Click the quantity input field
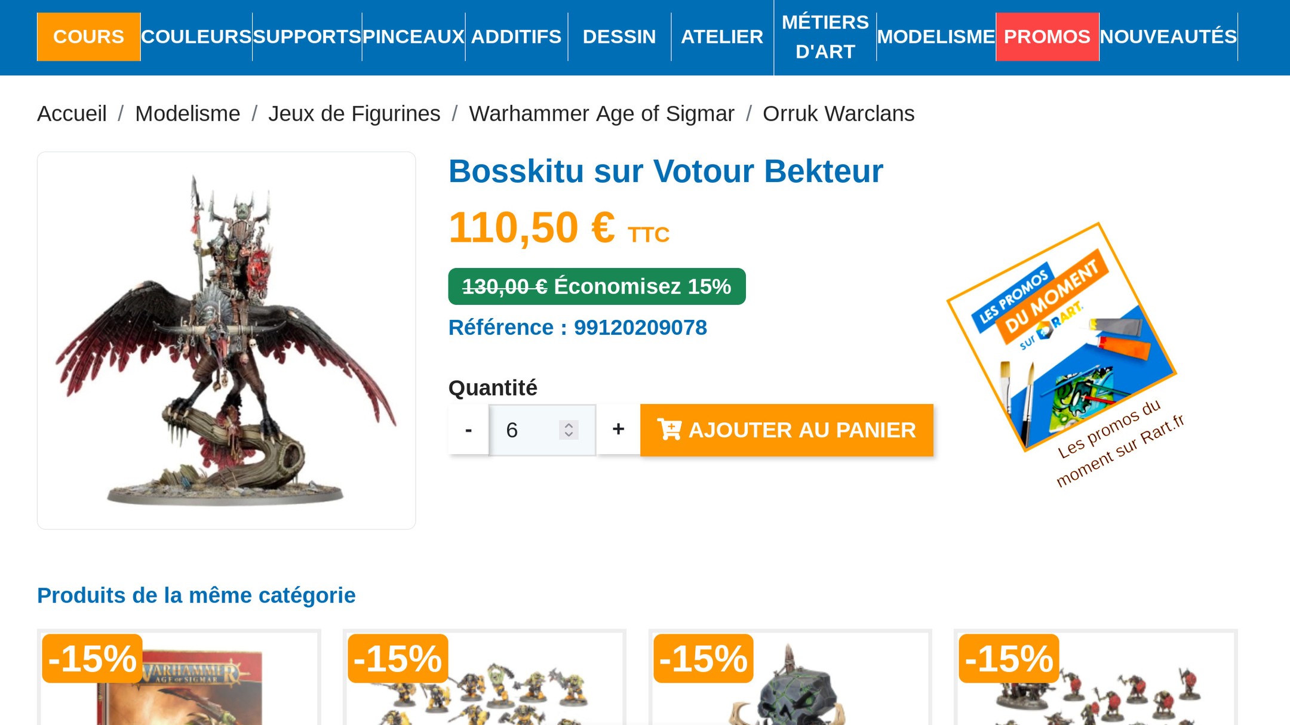Screen dimensions: 1290x725 [x=542, y=430]
